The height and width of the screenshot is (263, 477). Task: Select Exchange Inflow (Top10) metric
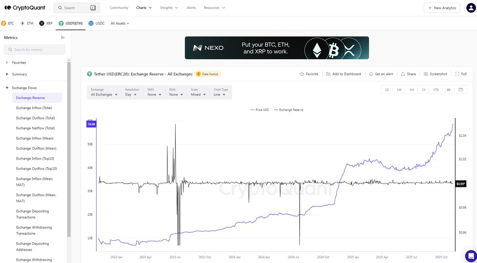(x=35, y=159)
